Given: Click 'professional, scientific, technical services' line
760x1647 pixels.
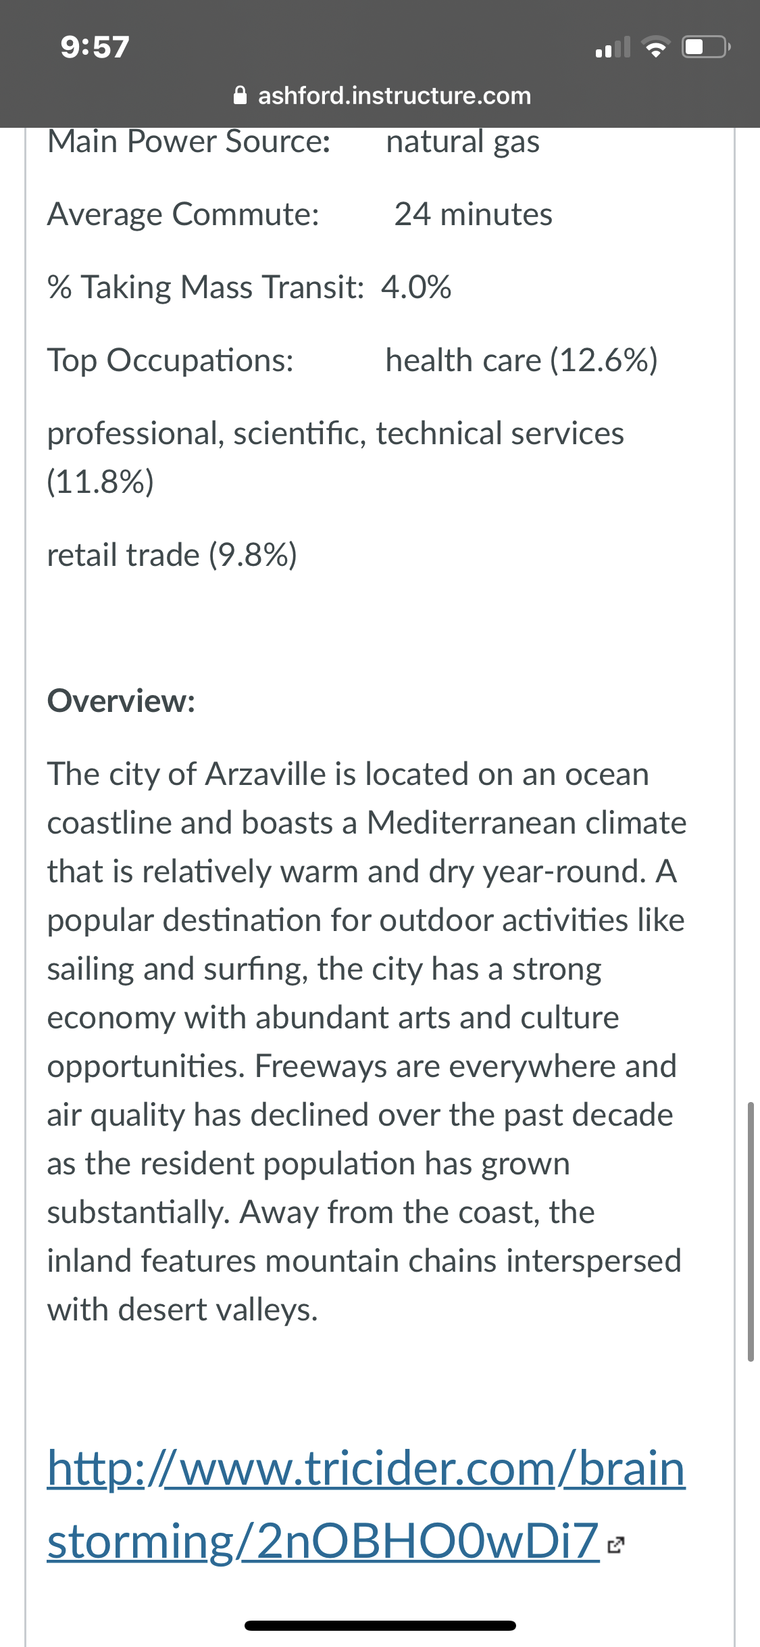Looking at the screenshot, I should (336, 433).
